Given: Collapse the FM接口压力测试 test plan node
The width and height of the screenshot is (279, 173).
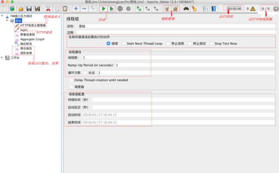Looking at the screenshot, I should click(x=3, y=16).
